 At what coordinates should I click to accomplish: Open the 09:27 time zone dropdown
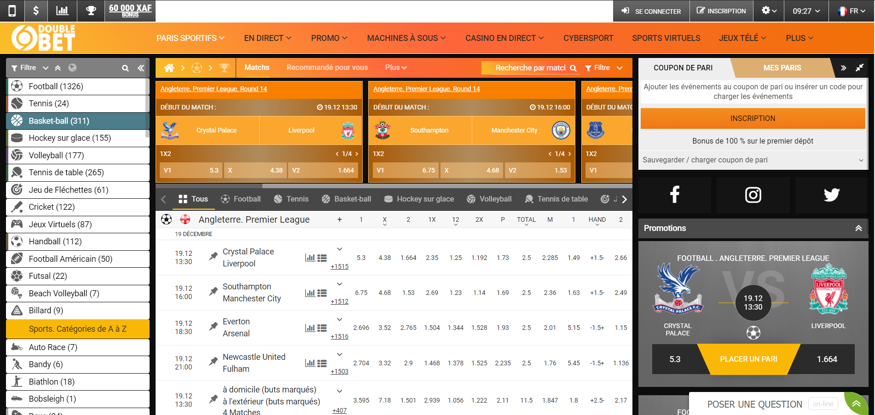pyautogui.click(x=806, y=11)
